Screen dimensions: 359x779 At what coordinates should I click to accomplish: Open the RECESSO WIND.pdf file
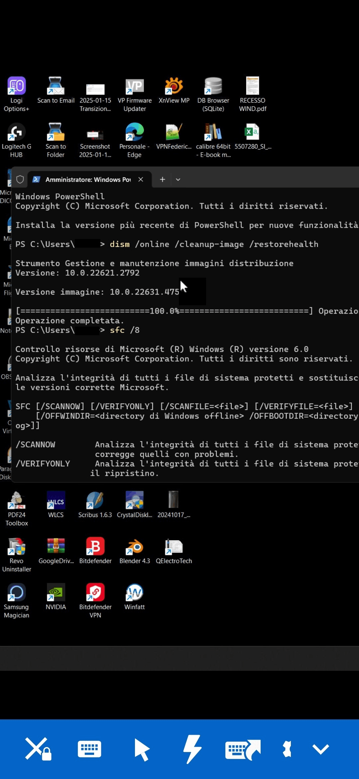(253, 94)
